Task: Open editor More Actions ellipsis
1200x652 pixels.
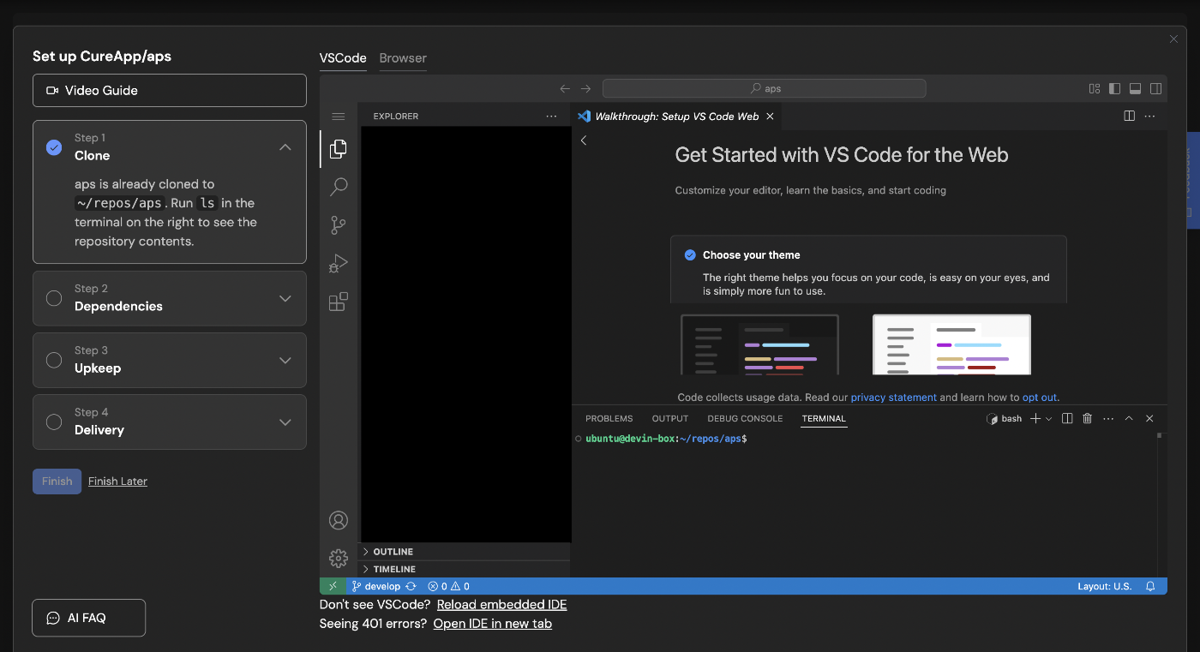Action: coord(1150,116)
